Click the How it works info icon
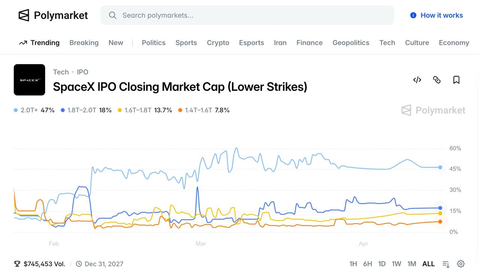The width and height of the screenshot is (479, 278). (x=413, y=15)
